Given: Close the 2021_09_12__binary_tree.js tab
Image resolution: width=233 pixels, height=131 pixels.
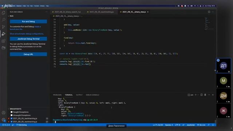Looking at the screenshot, I should coord(148,12).
